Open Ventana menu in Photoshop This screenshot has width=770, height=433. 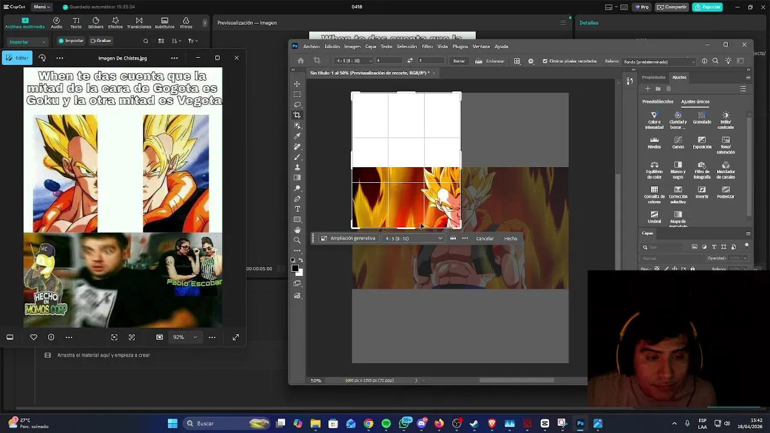click(481, 46)
